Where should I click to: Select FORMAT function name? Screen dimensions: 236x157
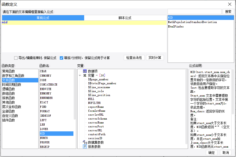(57, 111)
